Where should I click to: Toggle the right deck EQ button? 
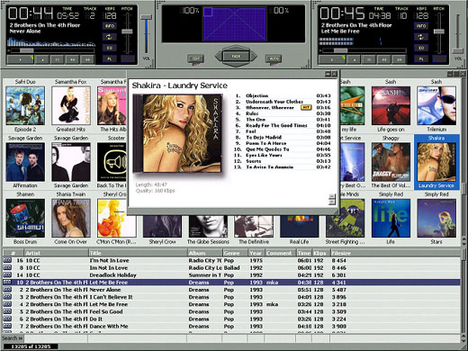(x=421, y=48)
